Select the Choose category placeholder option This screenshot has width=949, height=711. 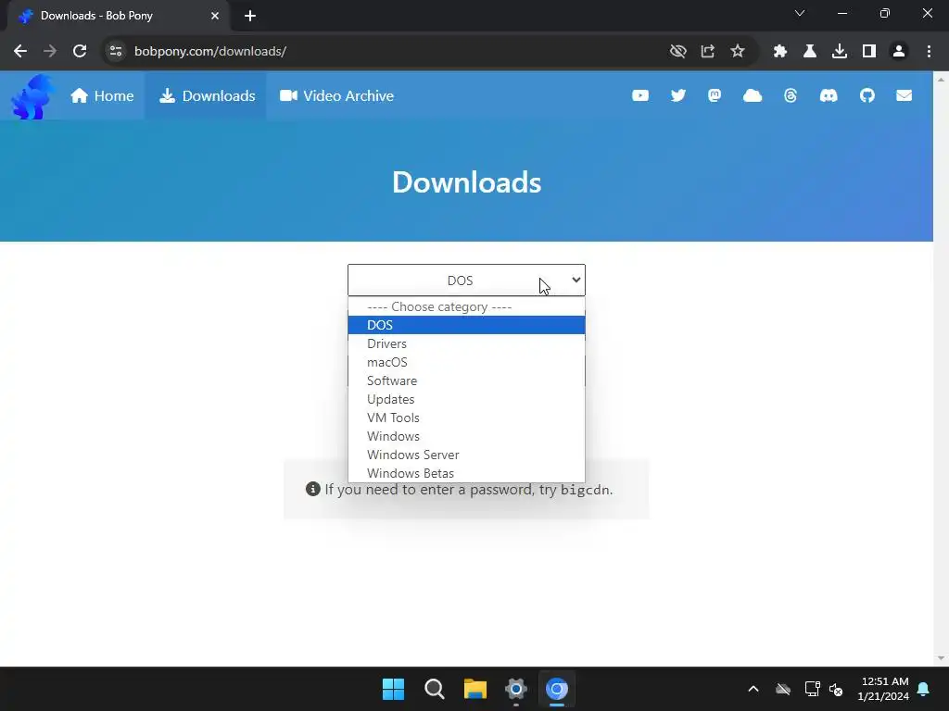click(466, 306)
